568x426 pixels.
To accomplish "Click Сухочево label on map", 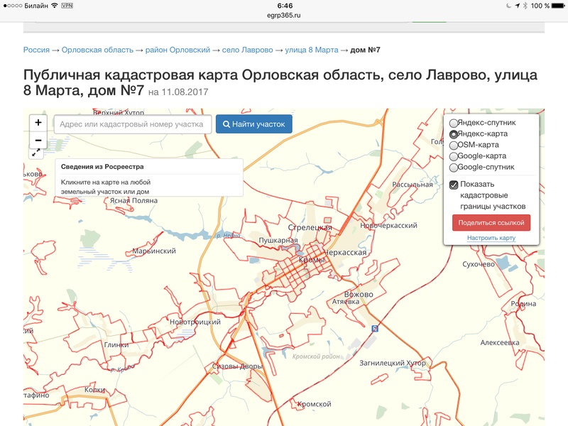I will tap(478, 264).
